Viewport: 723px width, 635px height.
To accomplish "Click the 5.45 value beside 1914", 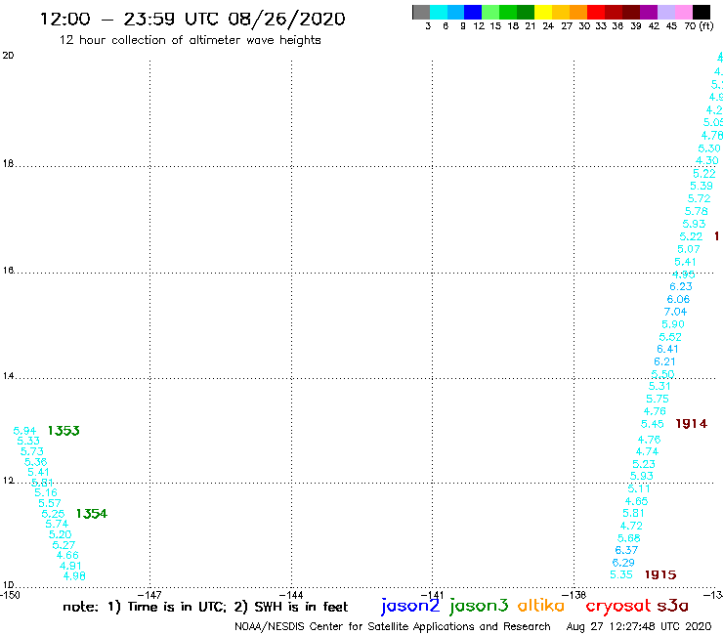I will click(653, 424).
